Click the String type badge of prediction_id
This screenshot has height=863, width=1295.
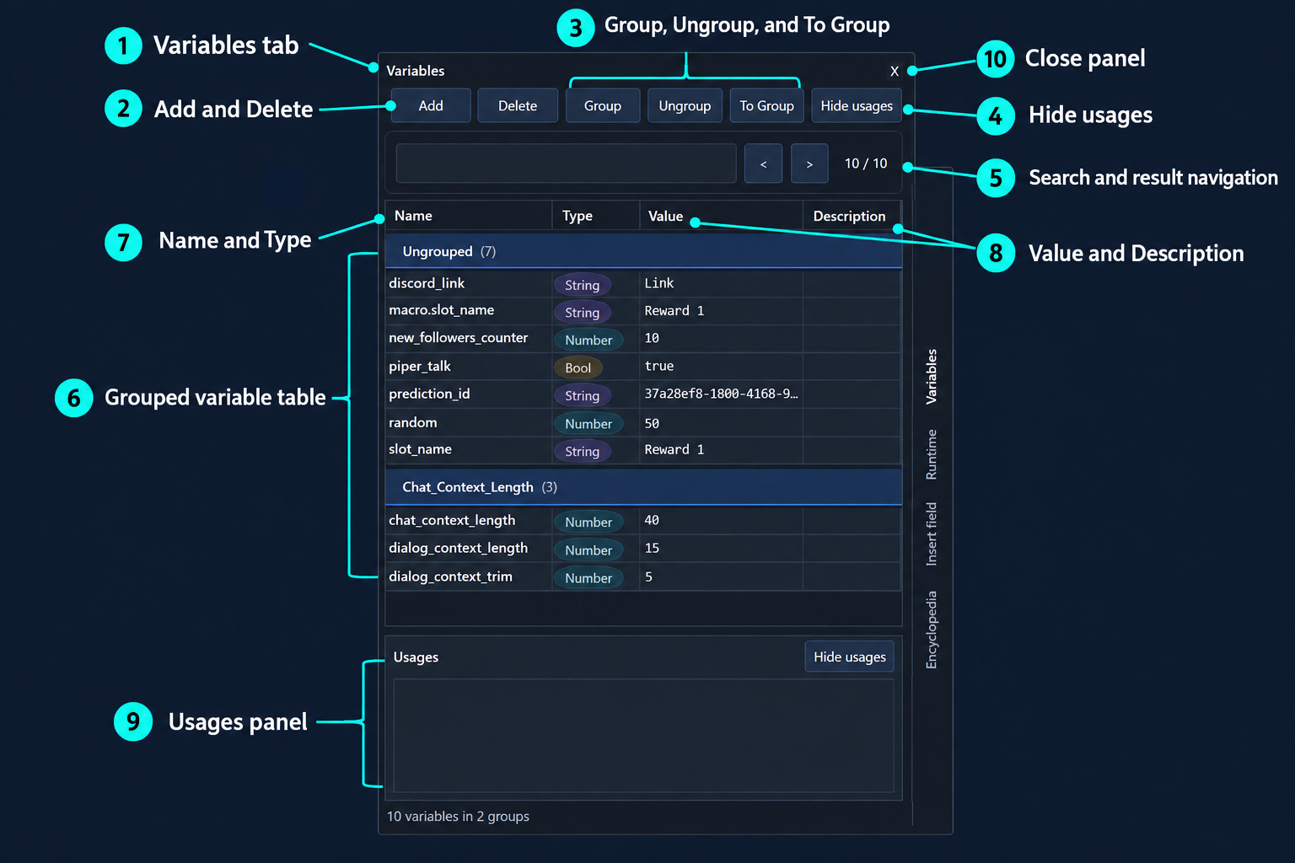pyautogui.click(x=583, y=395)
